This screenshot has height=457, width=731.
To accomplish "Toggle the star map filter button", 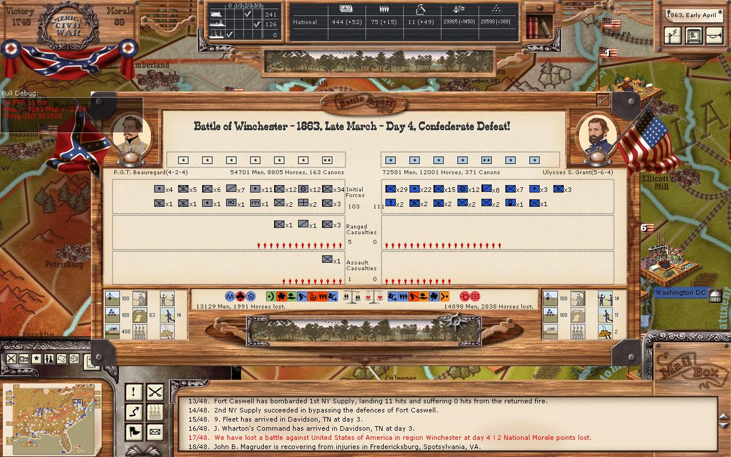I will click(x=37, y=359).
